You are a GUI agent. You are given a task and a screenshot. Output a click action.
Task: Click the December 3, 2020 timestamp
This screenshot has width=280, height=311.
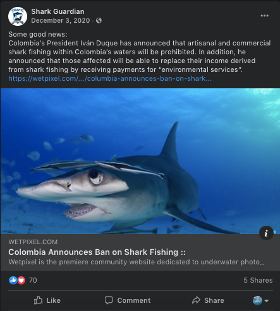(x=61, y=21)
